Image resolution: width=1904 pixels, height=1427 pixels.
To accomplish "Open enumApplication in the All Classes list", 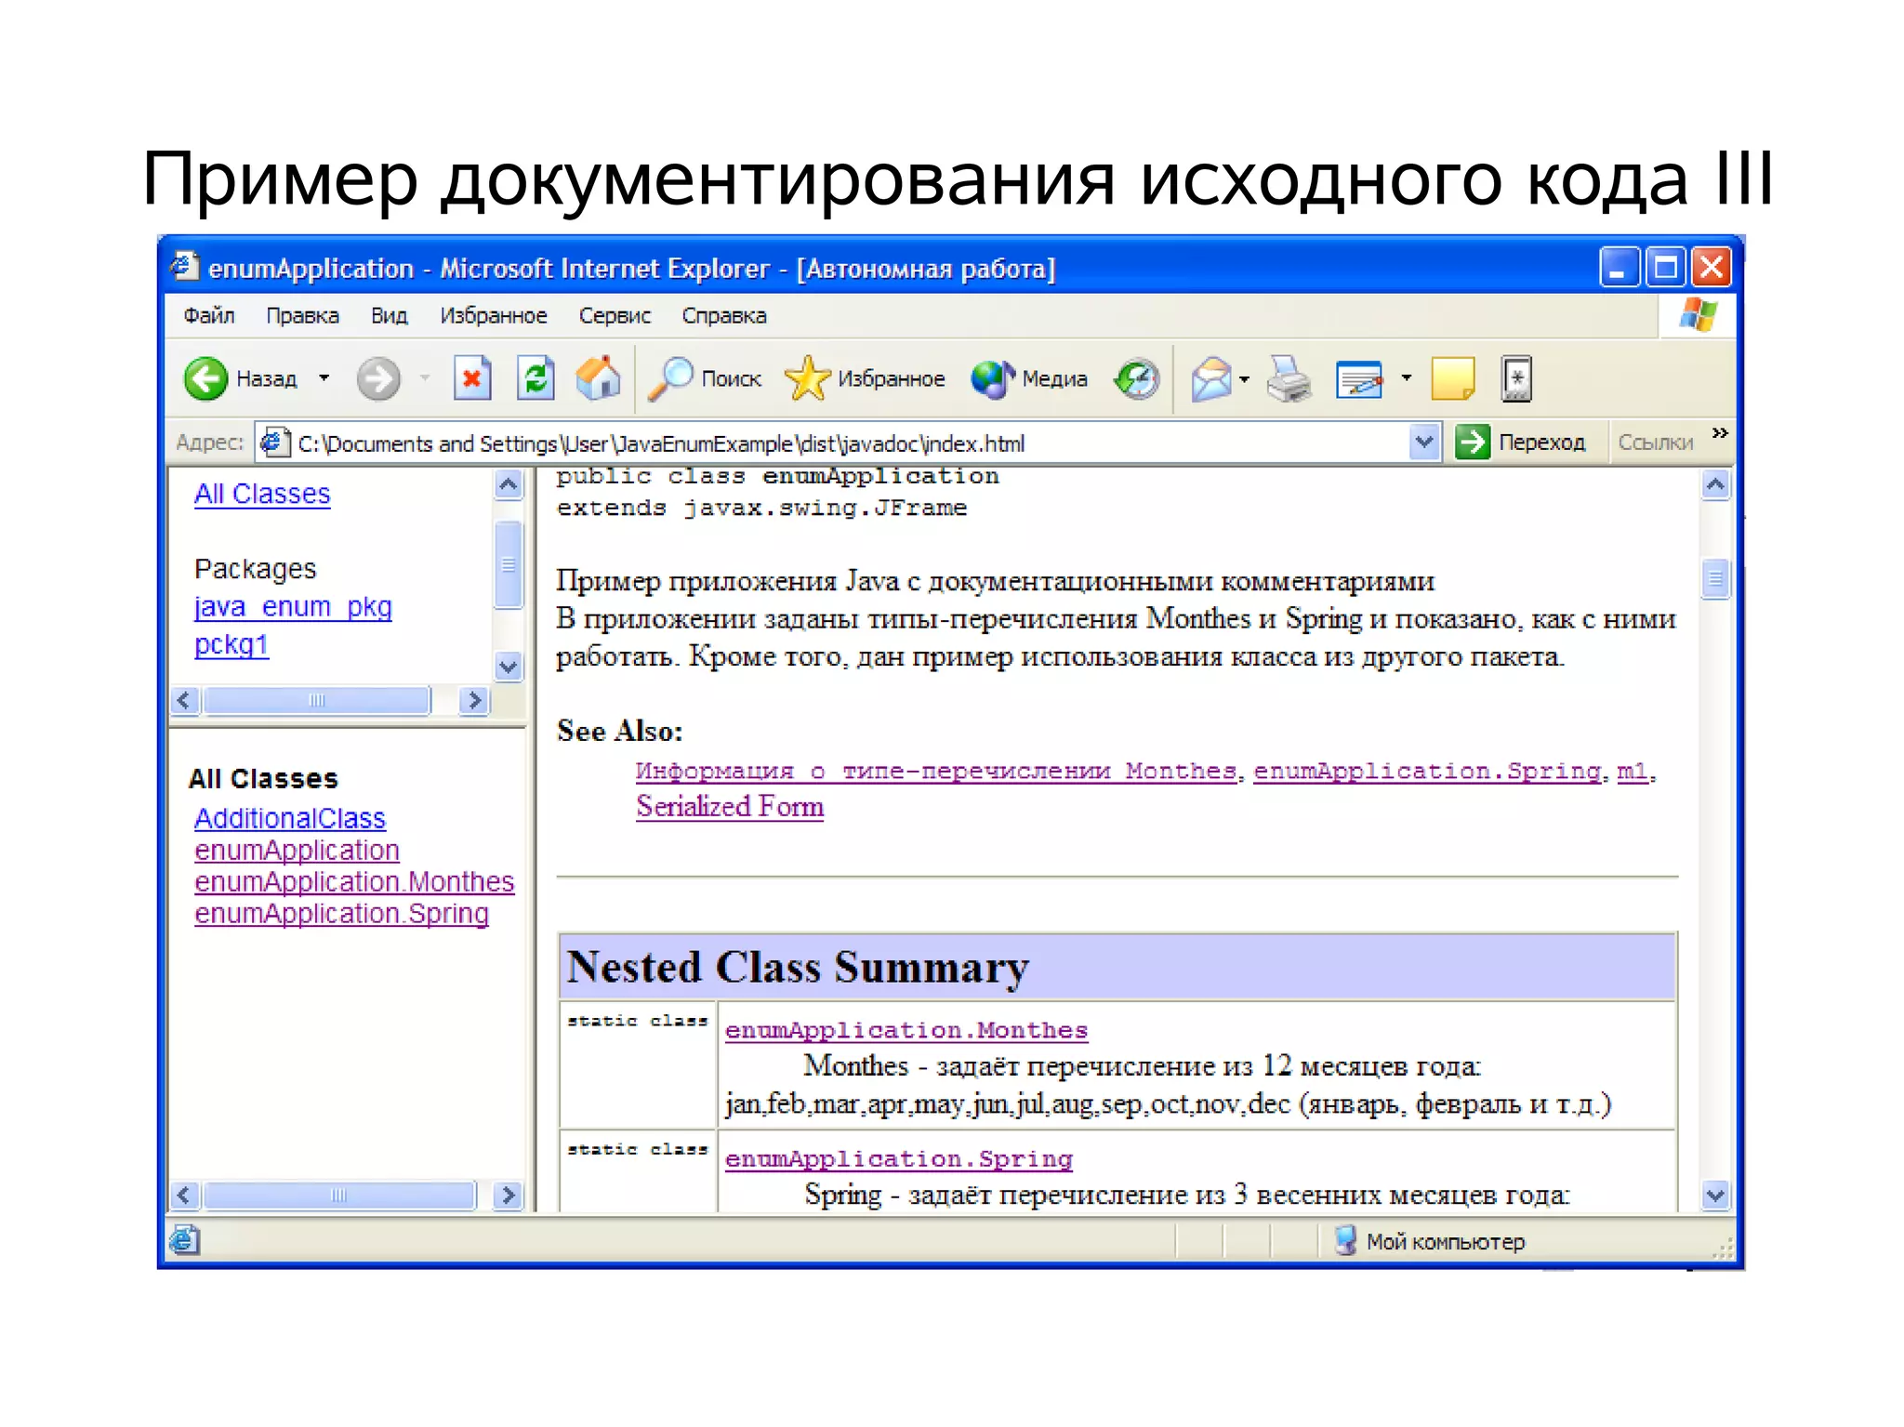I will (x=297, y=851).
